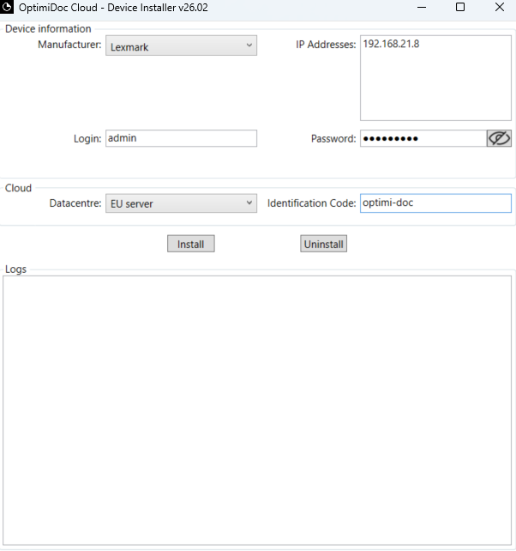Expand the Datacentre dropdown showing EU server
516x551 pixels.
pos(181,203)
